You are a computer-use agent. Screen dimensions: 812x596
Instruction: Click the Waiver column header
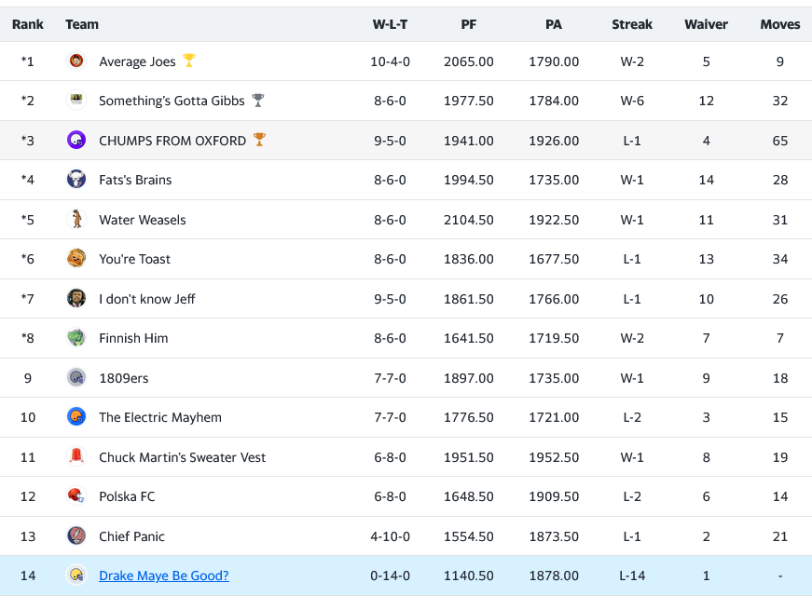click(706, 24)
